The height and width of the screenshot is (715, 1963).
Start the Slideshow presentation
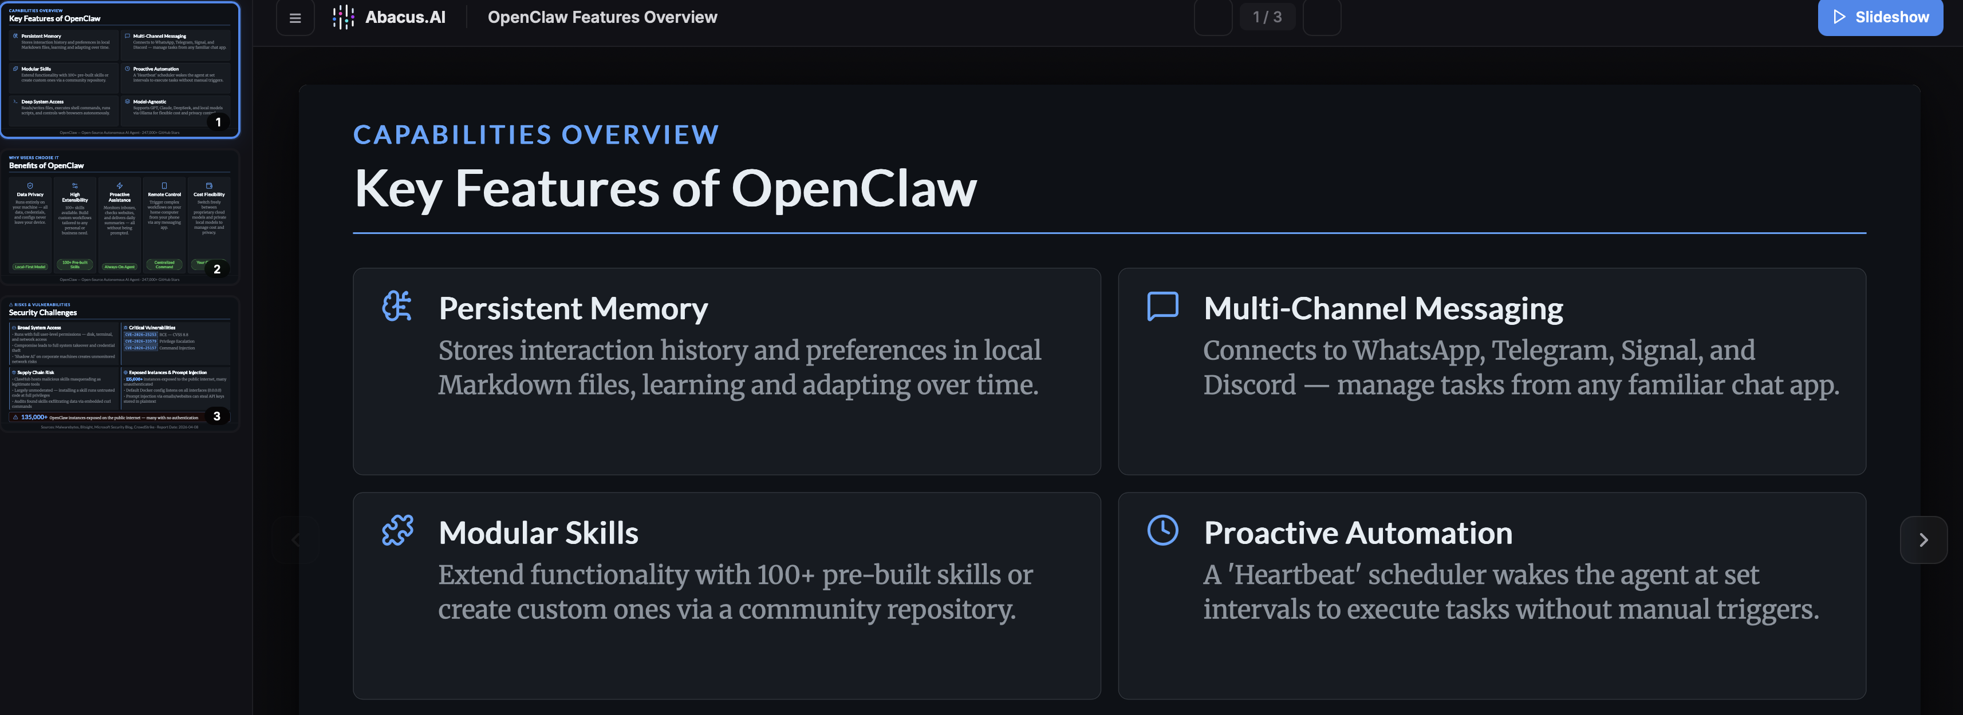click(x=1880, y=17)
